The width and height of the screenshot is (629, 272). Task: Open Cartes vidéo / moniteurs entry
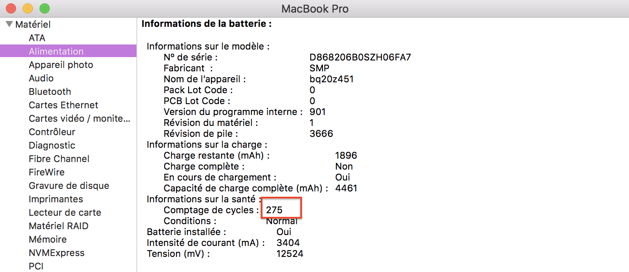click(x=79, y=118)
